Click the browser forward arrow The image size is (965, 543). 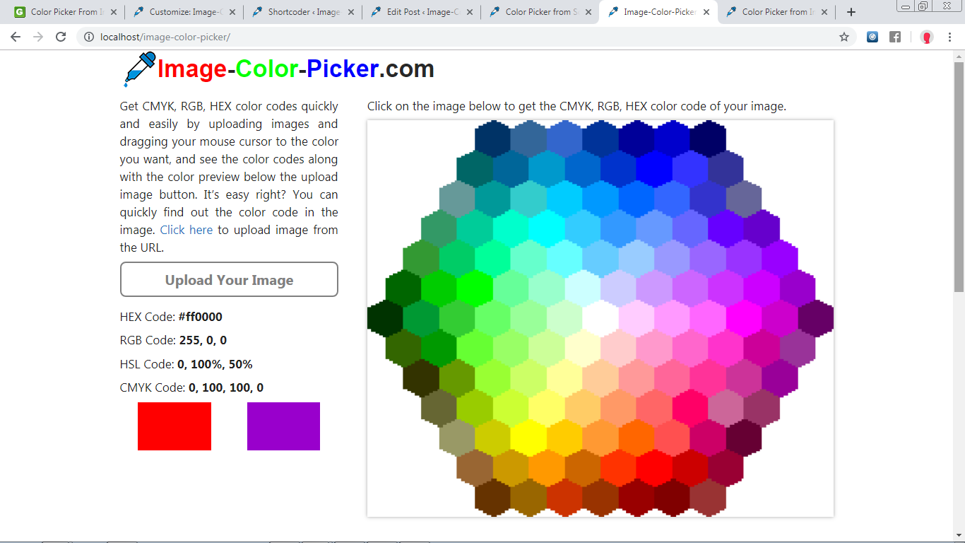[38, 37]
